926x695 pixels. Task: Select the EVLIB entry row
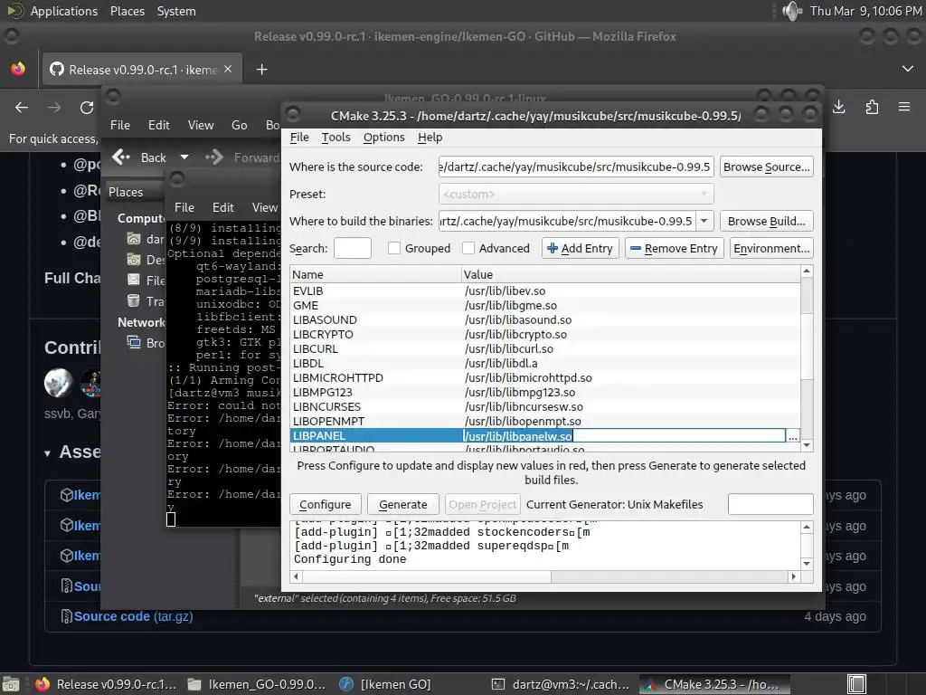click(545, 290)
